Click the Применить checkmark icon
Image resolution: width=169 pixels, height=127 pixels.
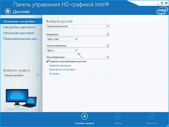[152, 116]
